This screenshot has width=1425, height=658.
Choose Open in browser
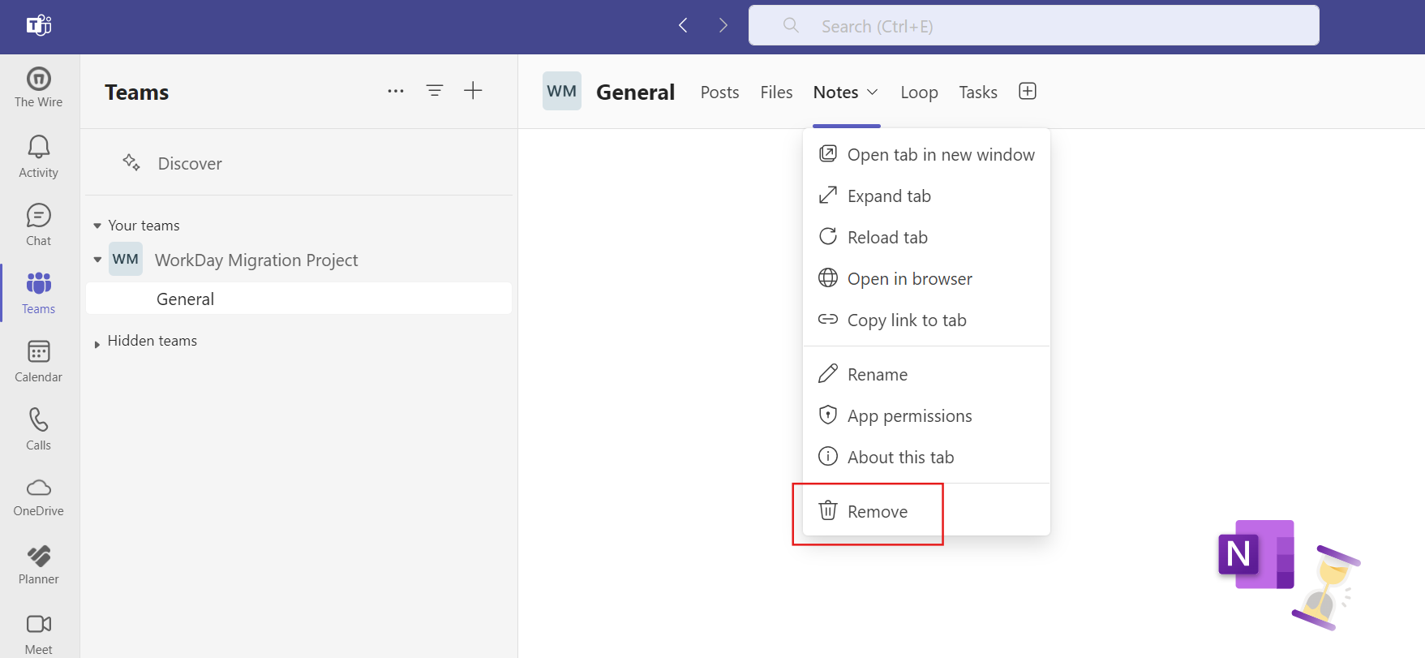coord(926,278)
